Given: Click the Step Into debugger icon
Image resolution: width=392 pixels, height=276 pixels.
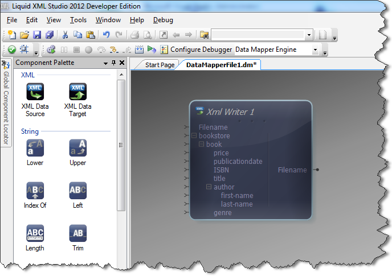Looking at the screenshot, I should pyautogui.click(x=114, y=50).
